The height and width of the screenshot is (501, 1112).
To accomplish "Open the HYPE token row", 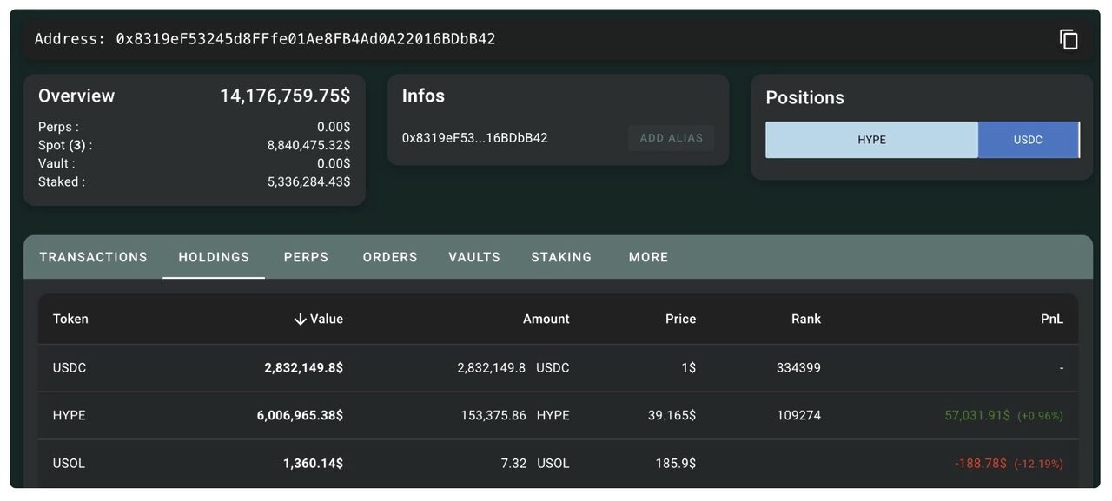I will point(69,416).
